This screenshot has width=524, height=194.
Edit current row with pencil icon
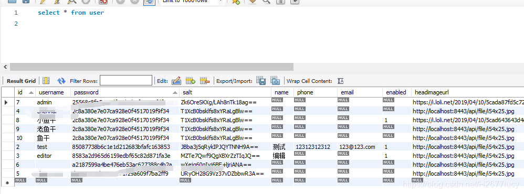click(176, 81)
